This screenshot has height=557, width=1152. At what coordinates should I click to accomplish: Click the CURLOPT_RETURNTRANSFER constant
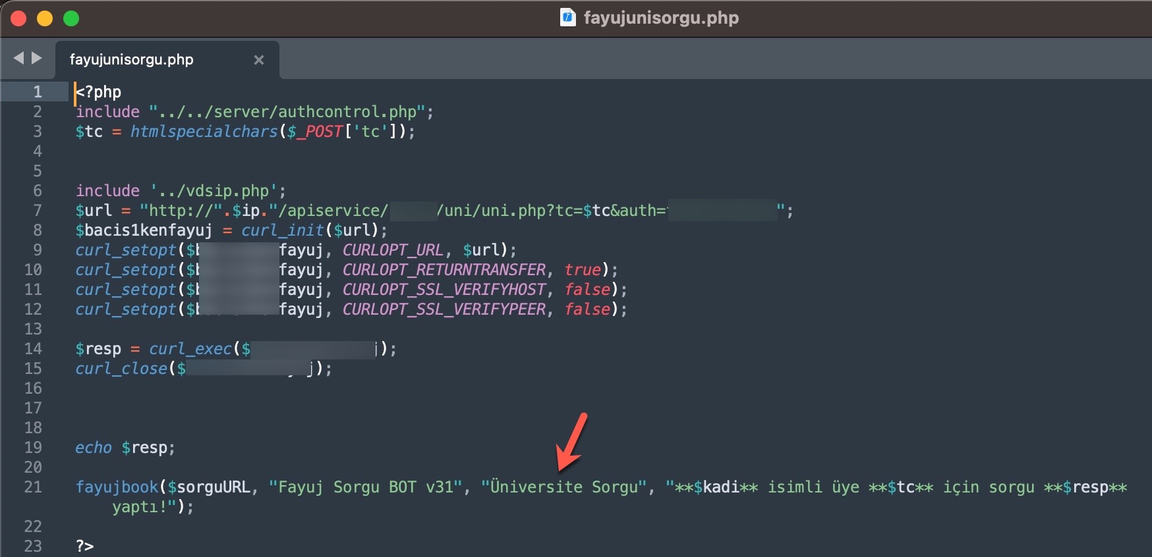(x=444, y=270)
